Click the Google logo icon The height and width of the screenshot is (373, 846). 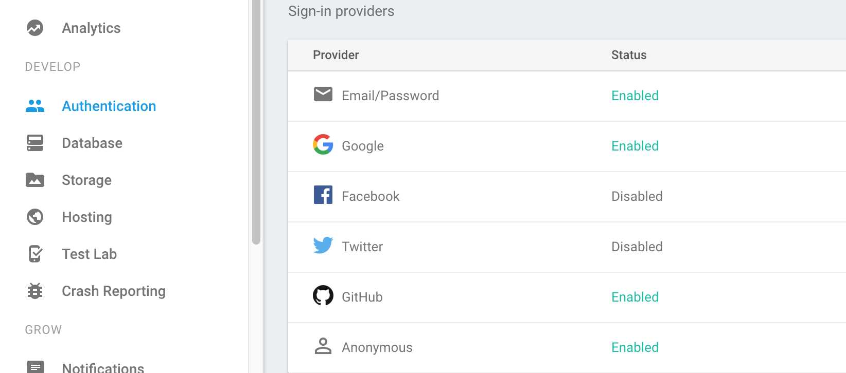point(323,144)
